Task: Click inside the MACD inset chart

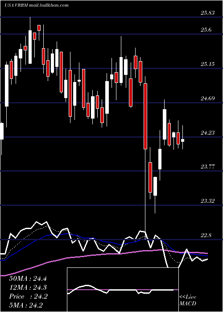Action: [x=123, y=290]
